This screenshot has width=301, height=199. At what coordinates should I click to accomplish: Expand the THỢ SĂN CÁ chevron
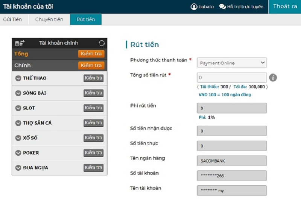point(18,123)
